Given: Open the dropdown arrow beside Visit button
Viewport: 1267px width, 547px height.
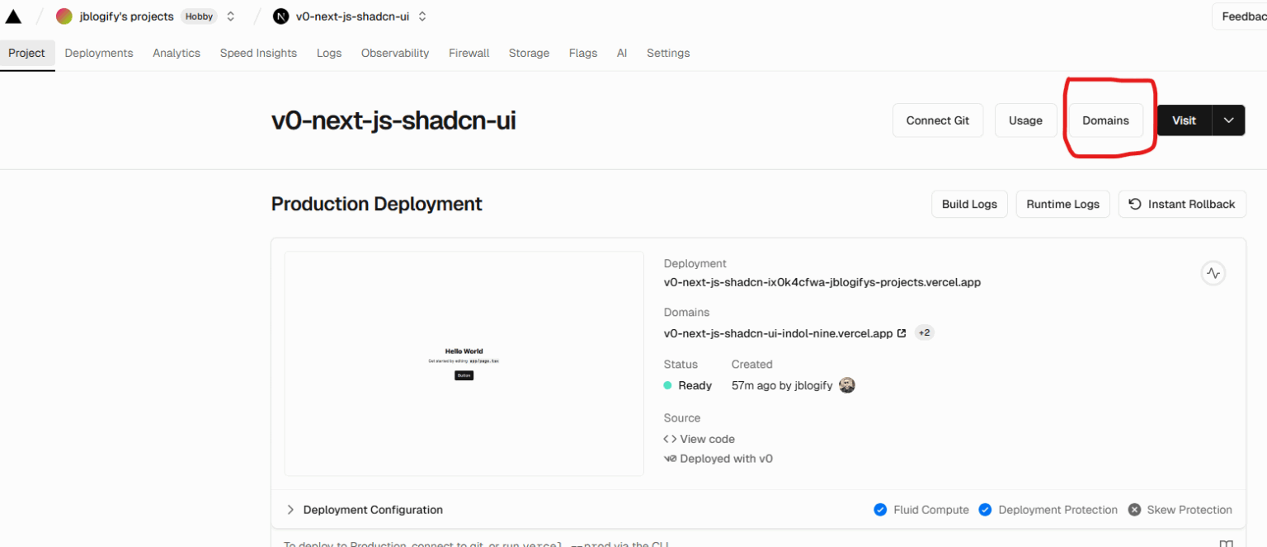Looking at the screenshot, I should click(x=1228, y=120).
